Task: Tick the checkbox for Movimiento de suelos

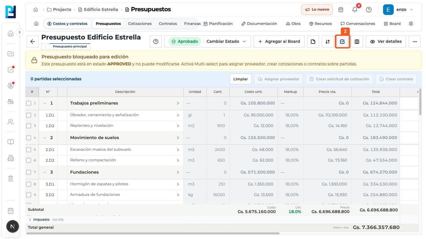Action: (x=29, y=138)
